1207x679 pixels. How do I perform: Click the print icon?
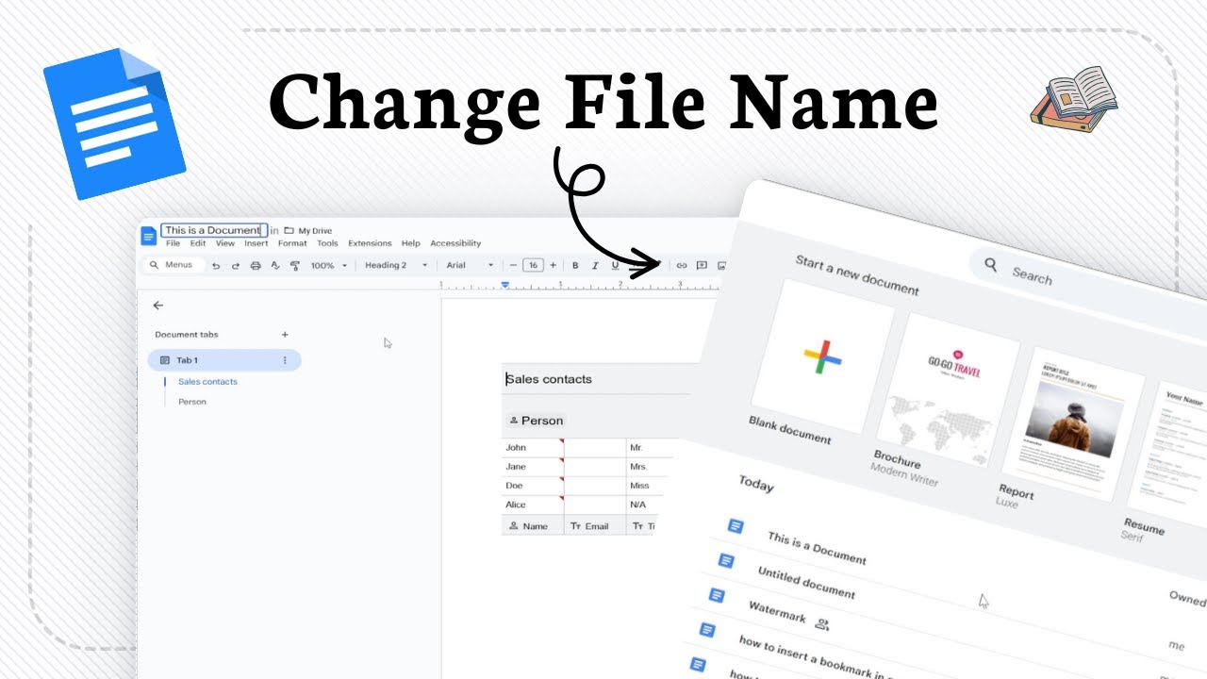pyautogui.click(x=256, y=266)
